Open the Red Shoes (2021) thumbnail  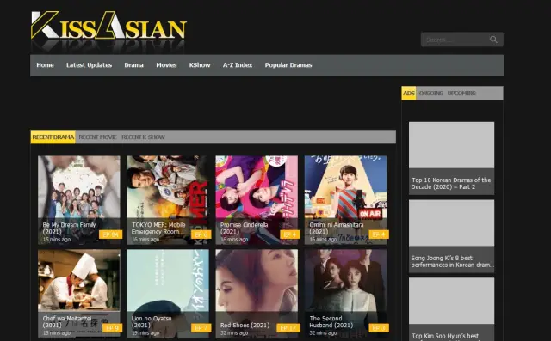click(257, 294)
